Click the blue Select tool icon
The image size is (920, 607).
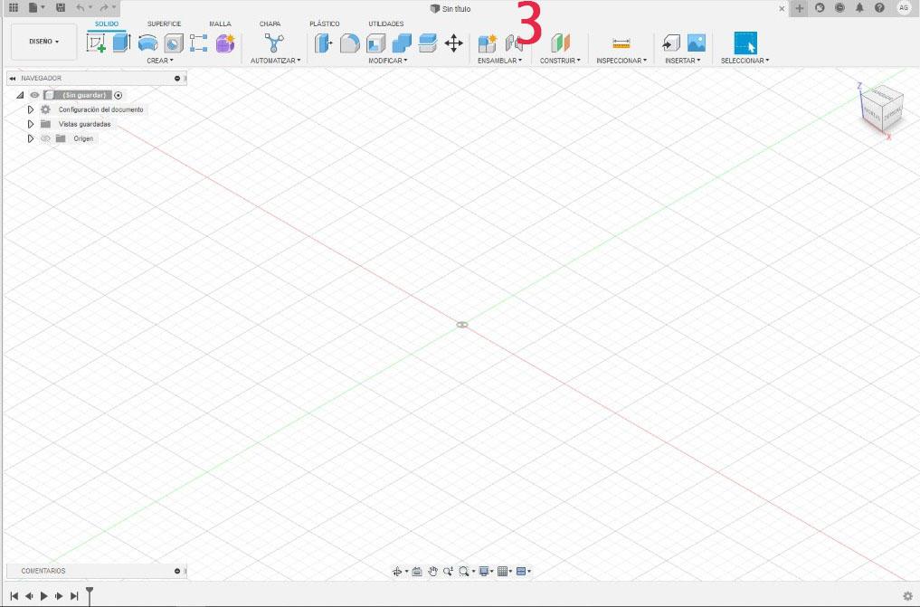pos(745,43)
